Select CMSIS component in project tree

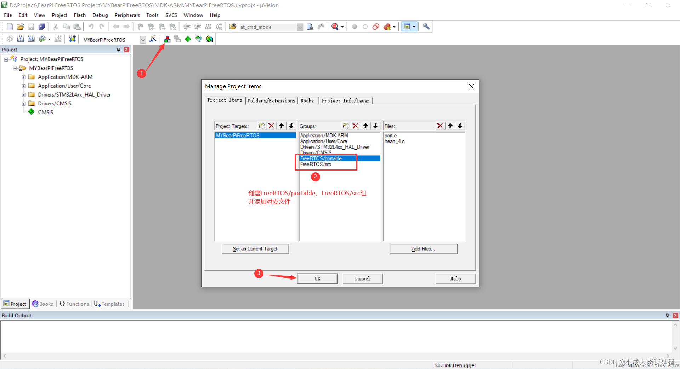[x=45, y=113]
